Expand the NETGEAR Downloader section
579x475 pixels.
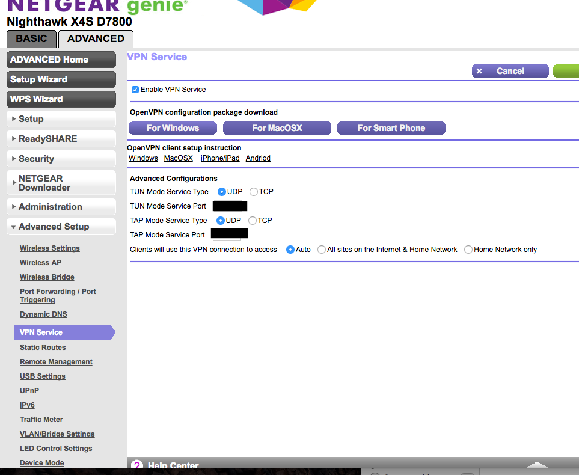pos(61,183)
